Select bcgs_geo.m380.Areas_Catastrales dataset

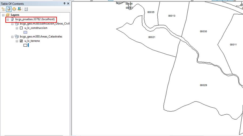[41, 36]
